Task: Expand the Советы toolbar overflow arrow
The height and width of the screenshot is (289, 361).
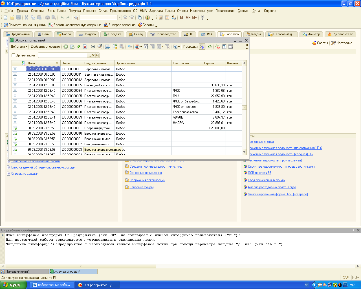Action: coord(157,26)
